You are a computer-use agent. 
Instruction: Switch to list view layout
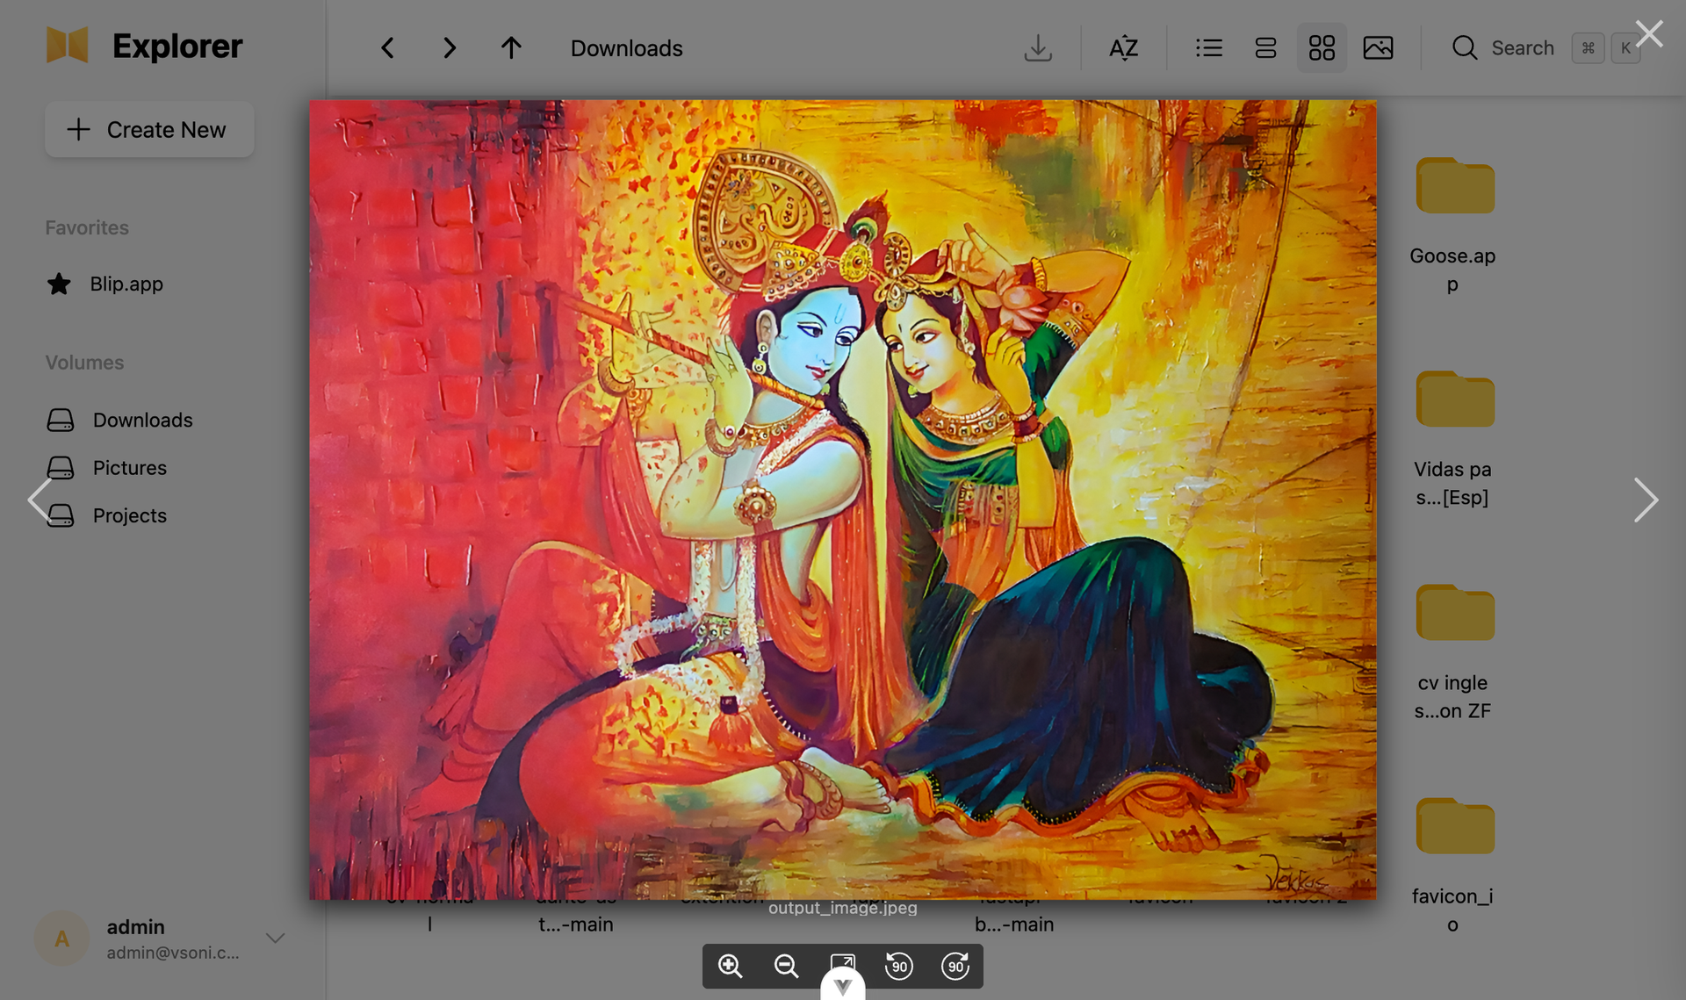click(x=1209, y=47)
